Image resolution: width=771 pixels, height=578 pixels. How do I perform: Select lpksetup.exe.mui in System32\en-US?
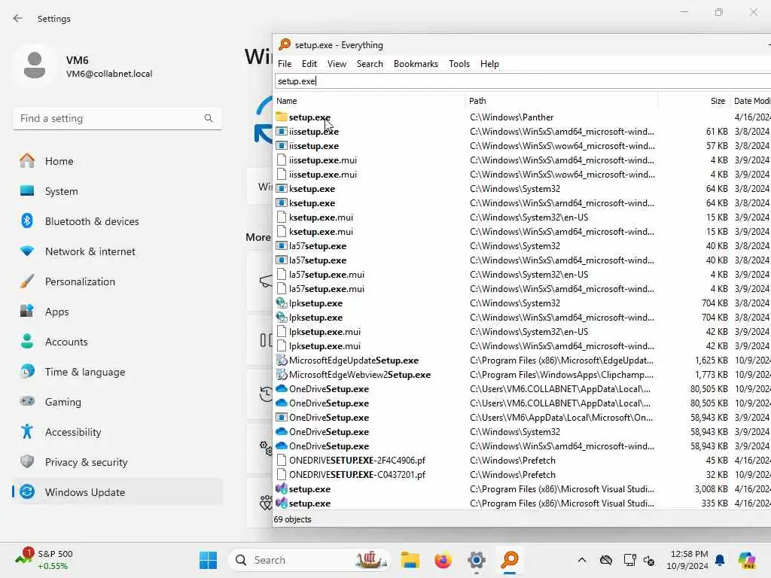point(523,332)
